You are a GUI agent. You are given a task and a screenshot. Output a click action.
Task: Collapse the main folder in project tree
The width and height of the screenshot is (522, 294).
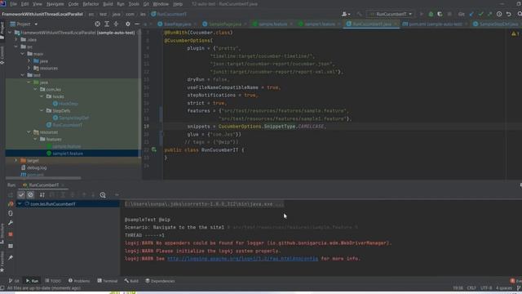[x=23, y=54]
